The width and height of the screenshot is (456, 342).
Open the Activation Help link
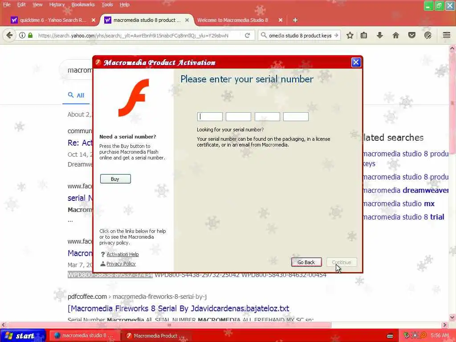(x=122, y=254)
